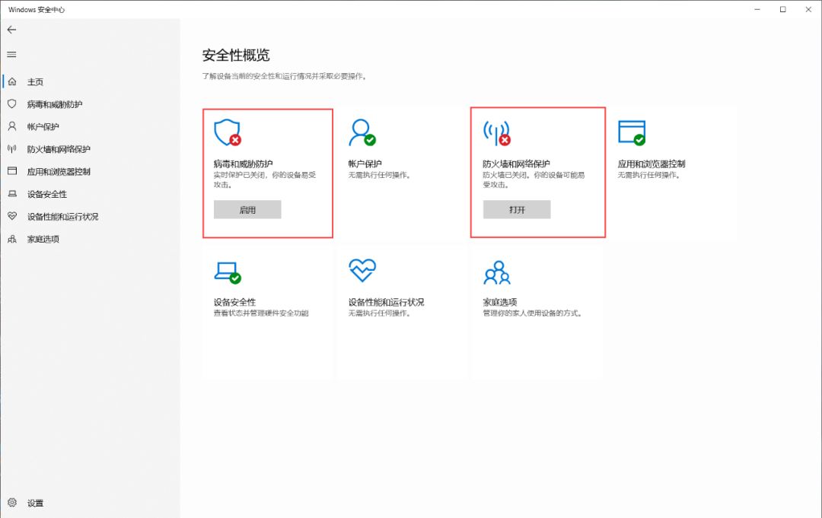Screen dimensions: 822x518
Task: Click the 打开 button for firewall
Action: click(x=517, y=209)
